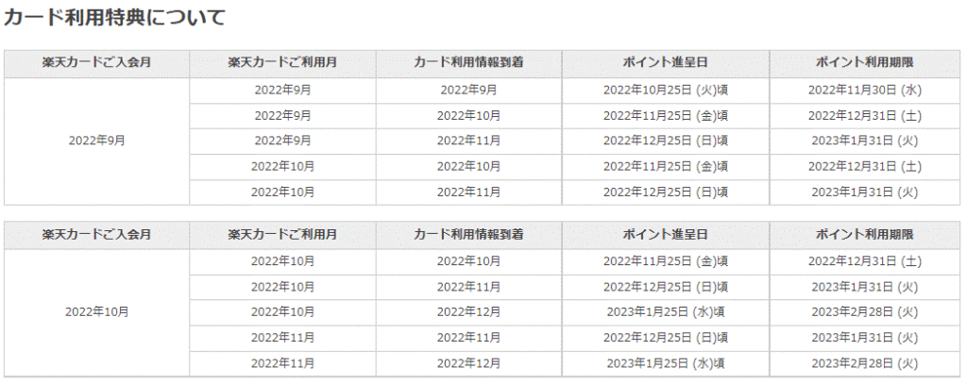Image resolution: width=967 pixels, height=384 pixels.
Task: Click upper table's 楽天カードご入会月 header
Action: (96, 62)
